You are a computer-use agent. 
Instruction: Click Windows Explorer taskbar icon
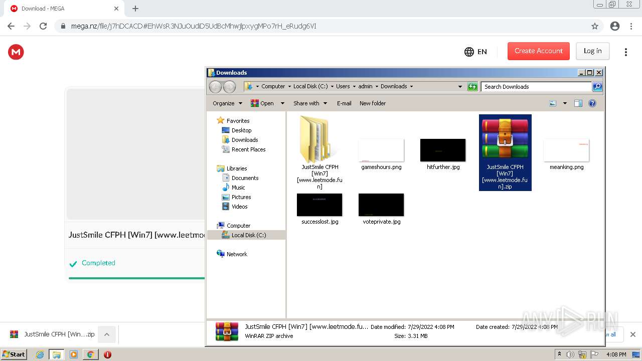[57, 354]
